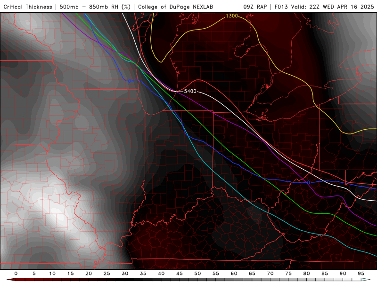This screenshot has width=377, height=282.
Task: Click the '25' colorbar label
Action: coord(107,274)
